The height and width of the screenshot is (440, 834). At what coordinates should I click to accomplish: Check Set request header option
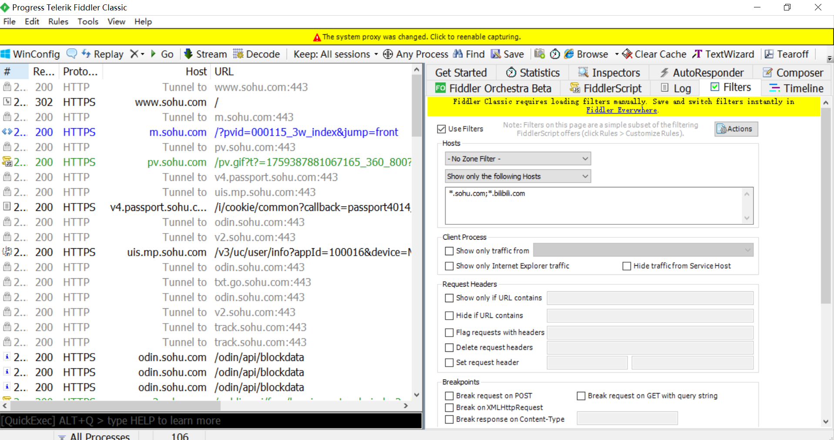coord(449,362)
